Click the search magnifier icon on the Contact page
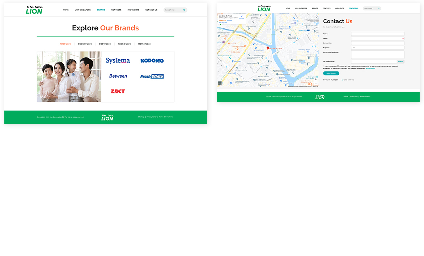 (x=378, y=8)
